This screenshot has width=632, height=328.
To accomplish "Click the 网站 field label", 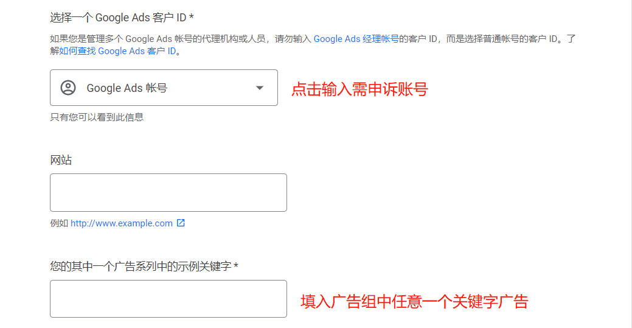I will [x=61, y=160].
